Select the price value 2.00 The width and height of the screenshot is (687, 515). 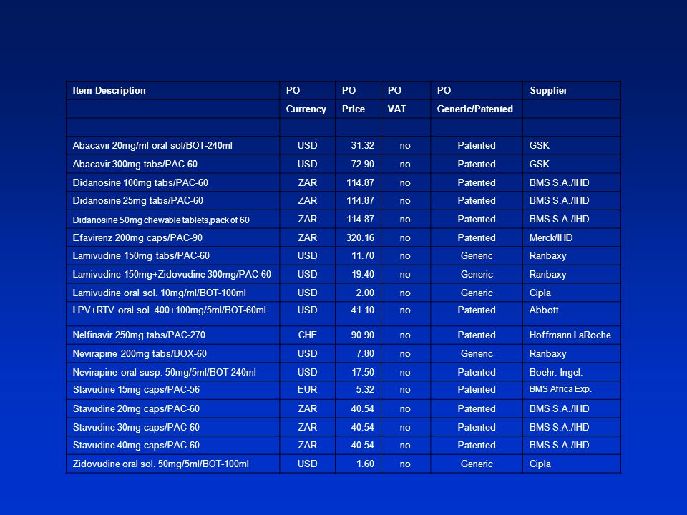(365, 293)
